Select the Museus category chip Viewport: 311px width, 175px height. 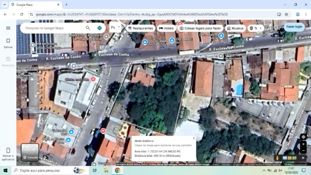click(x=235, y=28)
